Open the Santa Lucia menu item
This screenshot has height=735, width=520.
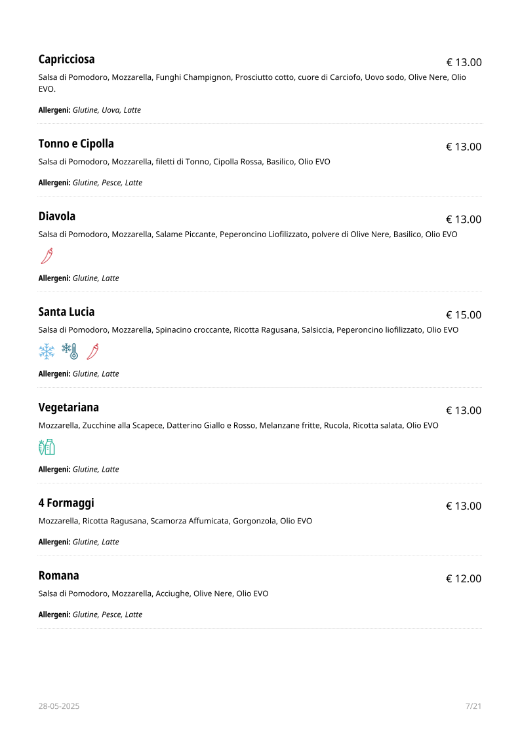(67, 312)
